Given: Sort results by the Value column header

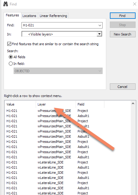Looking at the screenshot, I should coord(20,104).
